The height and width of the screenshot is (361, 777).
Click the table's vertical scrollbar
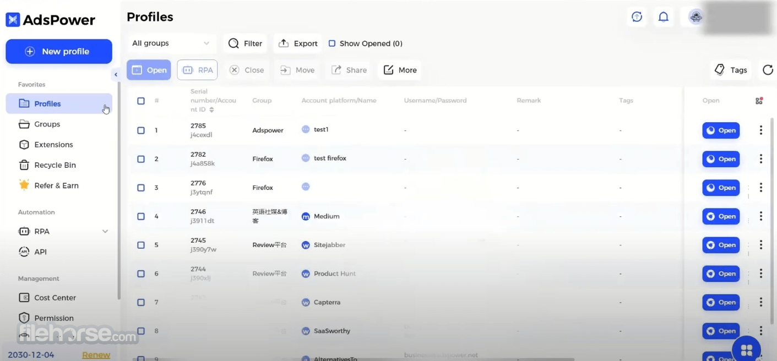point(773,220)
